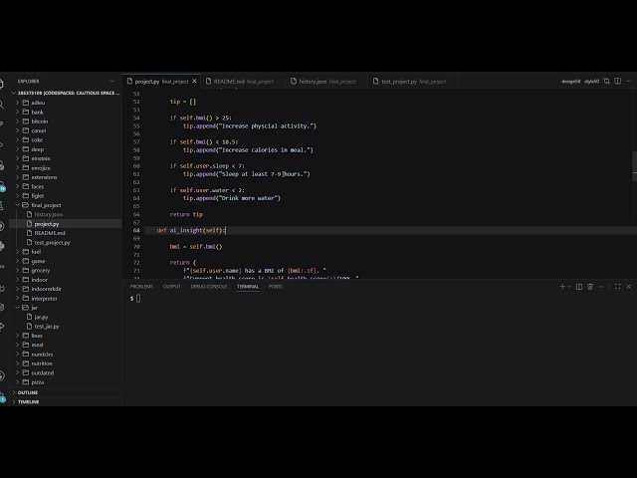Select the project.py editor tab
This screenshot has width=637, height=478.
click(x=161, y=82)
